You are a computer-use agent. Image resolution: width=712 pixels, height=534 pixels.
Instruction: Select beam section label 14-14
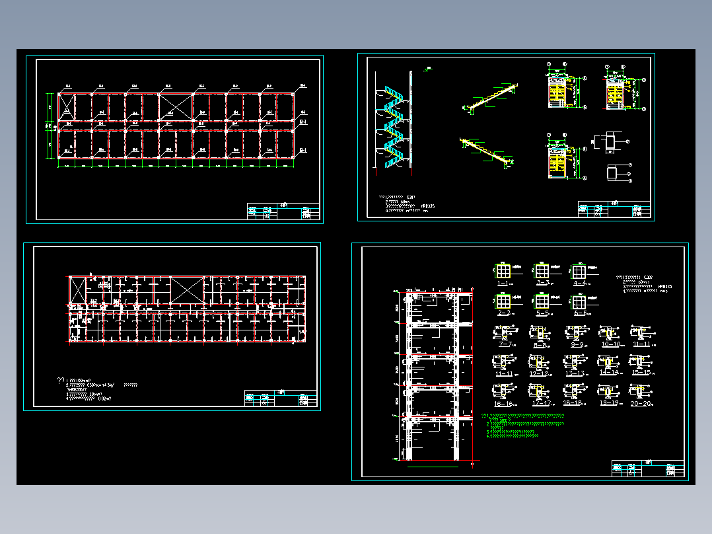pos(610,372)
